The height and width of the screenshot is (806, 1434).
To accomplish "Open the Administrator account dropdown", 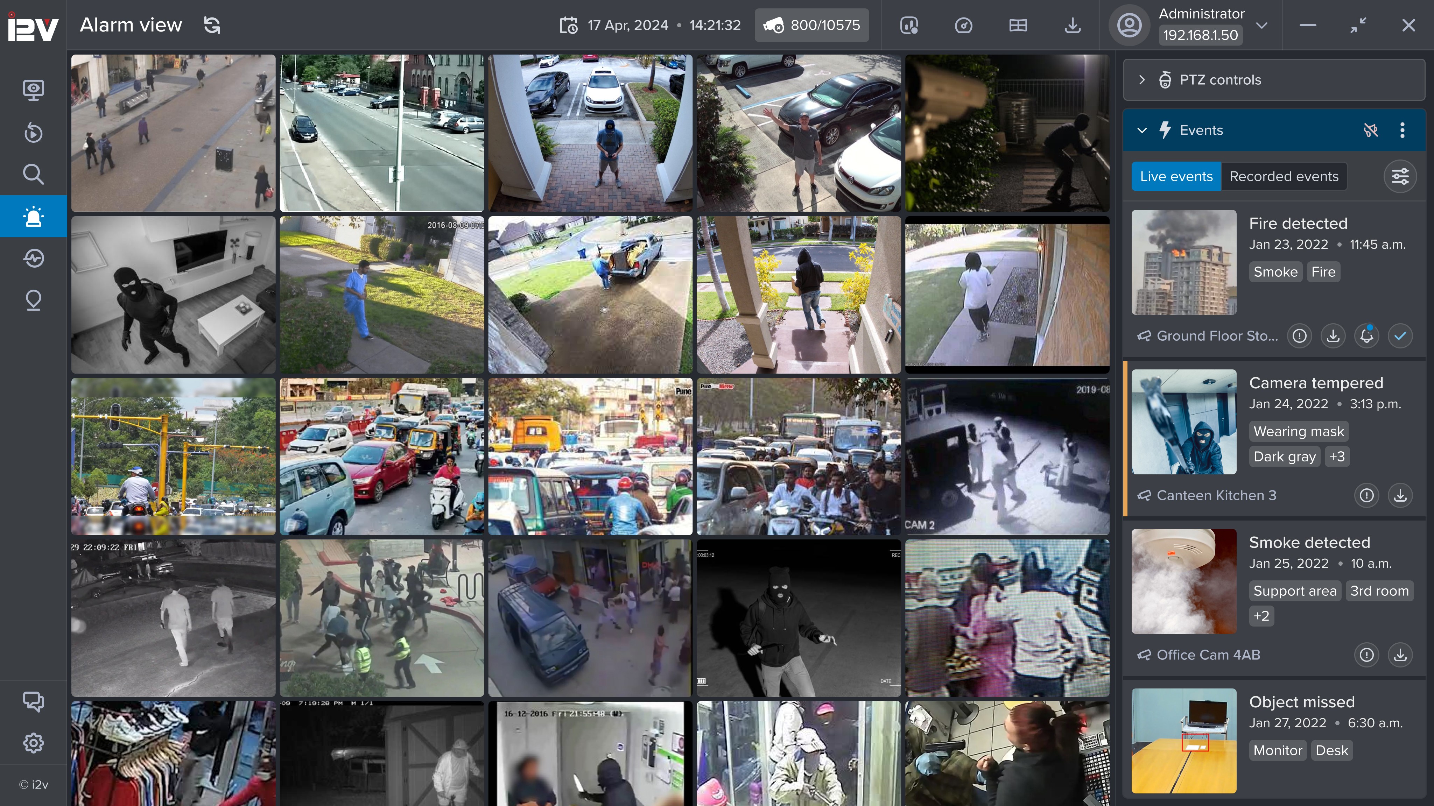I will pyautogui.click(x=1262, y=25).
